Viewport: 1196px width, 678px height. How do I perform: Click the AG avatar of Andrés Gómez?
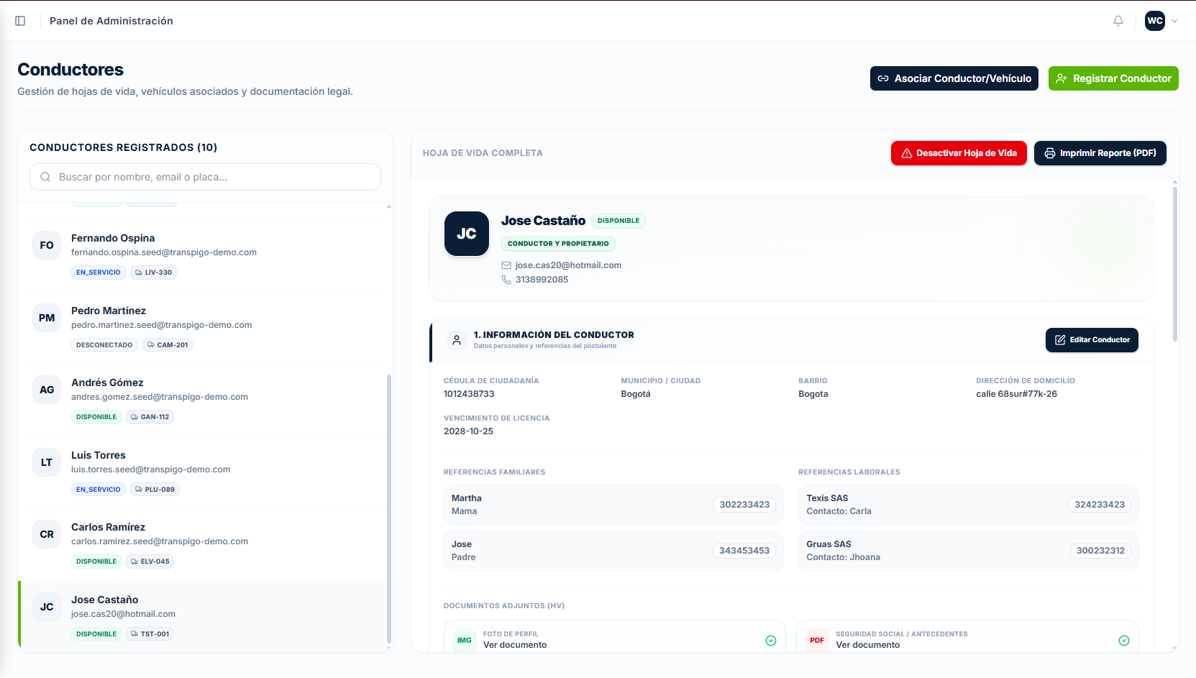click(47, 390)
